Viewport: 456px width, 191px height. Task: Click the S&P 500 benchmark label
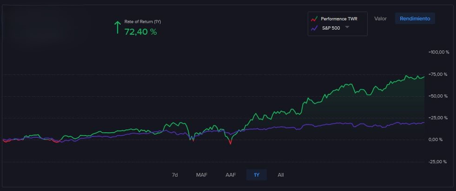click(330, 28)
